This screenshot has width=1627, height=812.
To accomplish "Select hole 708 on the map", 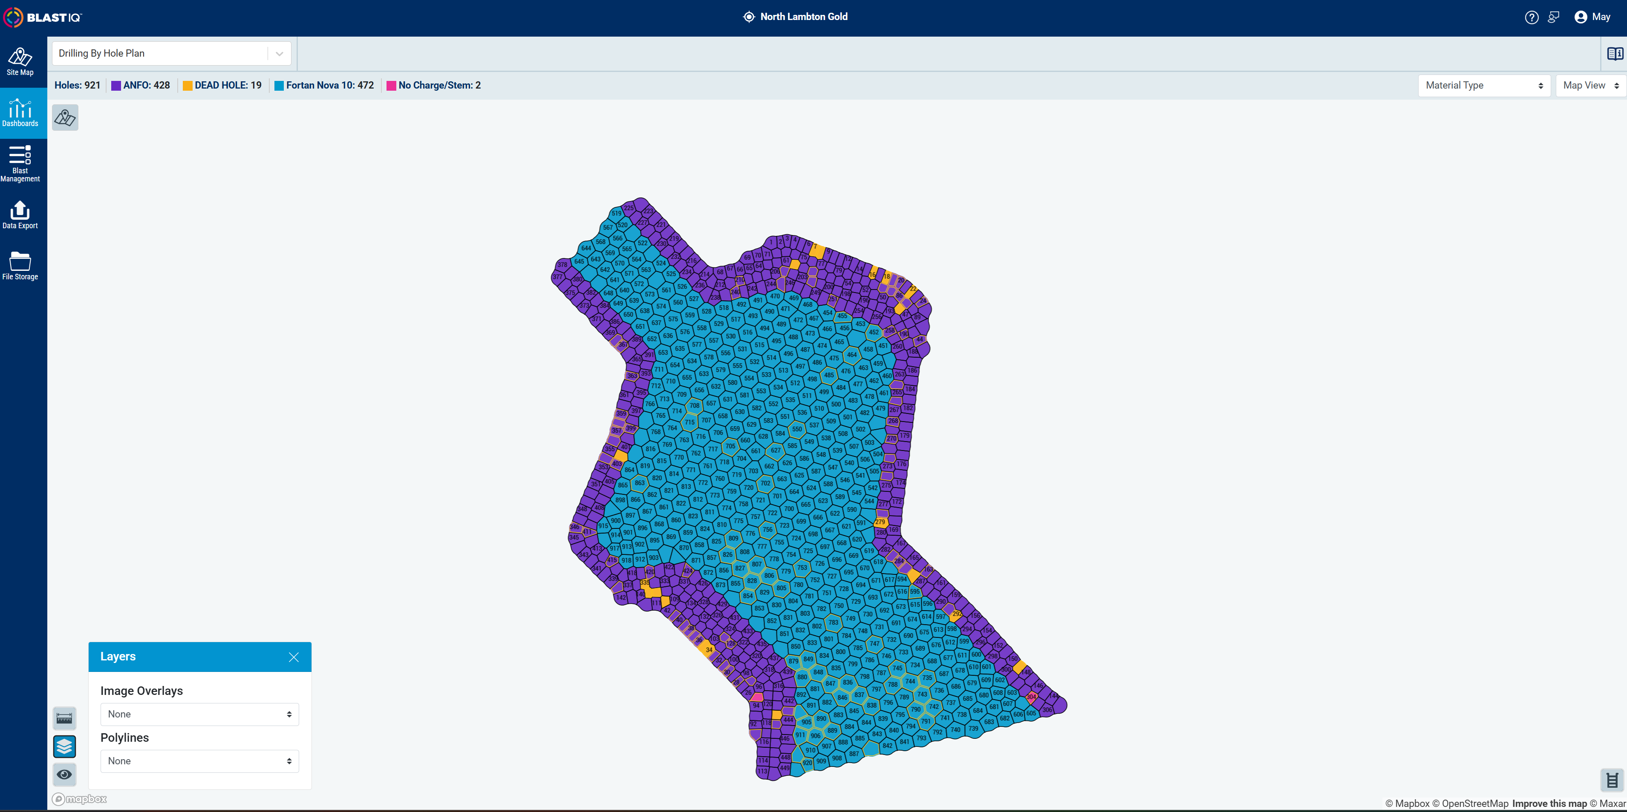I will 695,406.
